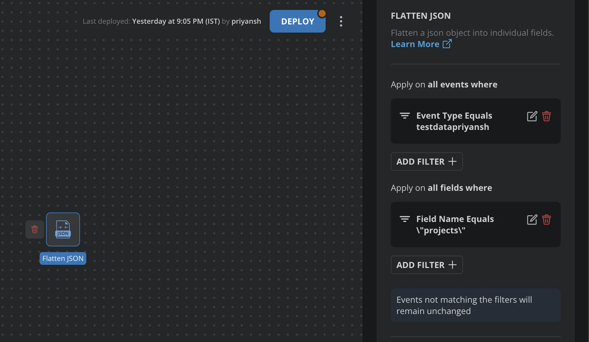The height and width of the screenshot is (342, 589).
Task: Click the external link icon beside Learn More
Action: coord(447,44)
